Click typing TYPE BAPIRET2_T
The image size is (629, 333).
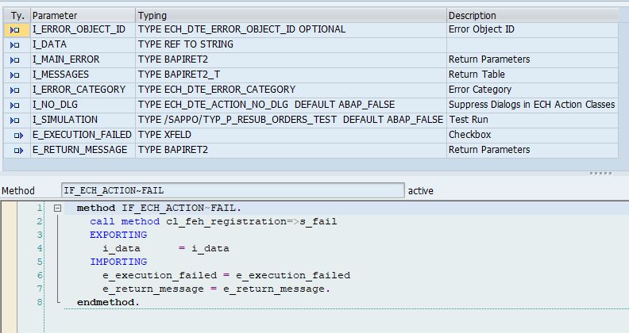[179, 75]
